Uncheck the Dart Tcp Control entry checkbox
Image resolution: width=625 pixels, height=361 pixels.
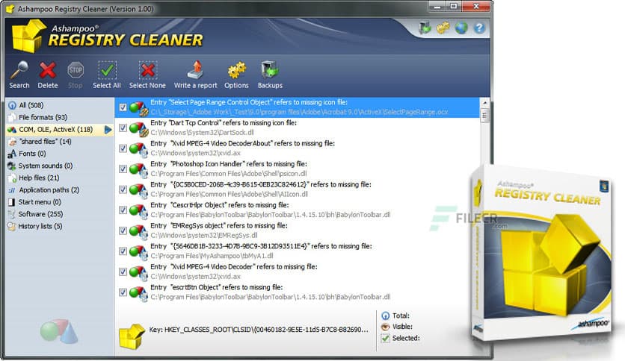point(123,128)
